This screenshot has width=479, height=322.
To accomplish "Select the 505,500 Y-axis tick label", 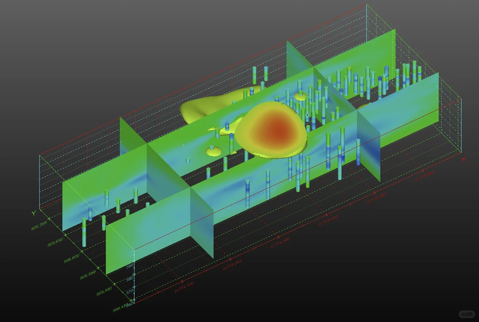I will point(104,292).
